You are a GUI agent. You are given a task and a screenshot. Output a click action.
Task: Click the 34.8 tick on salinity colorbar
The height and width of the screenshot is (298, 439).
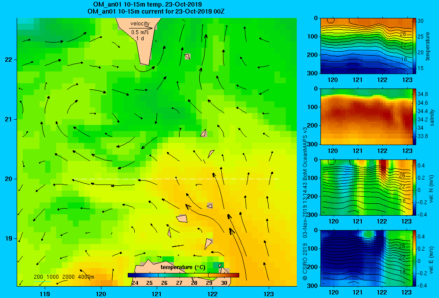(422, 94)
